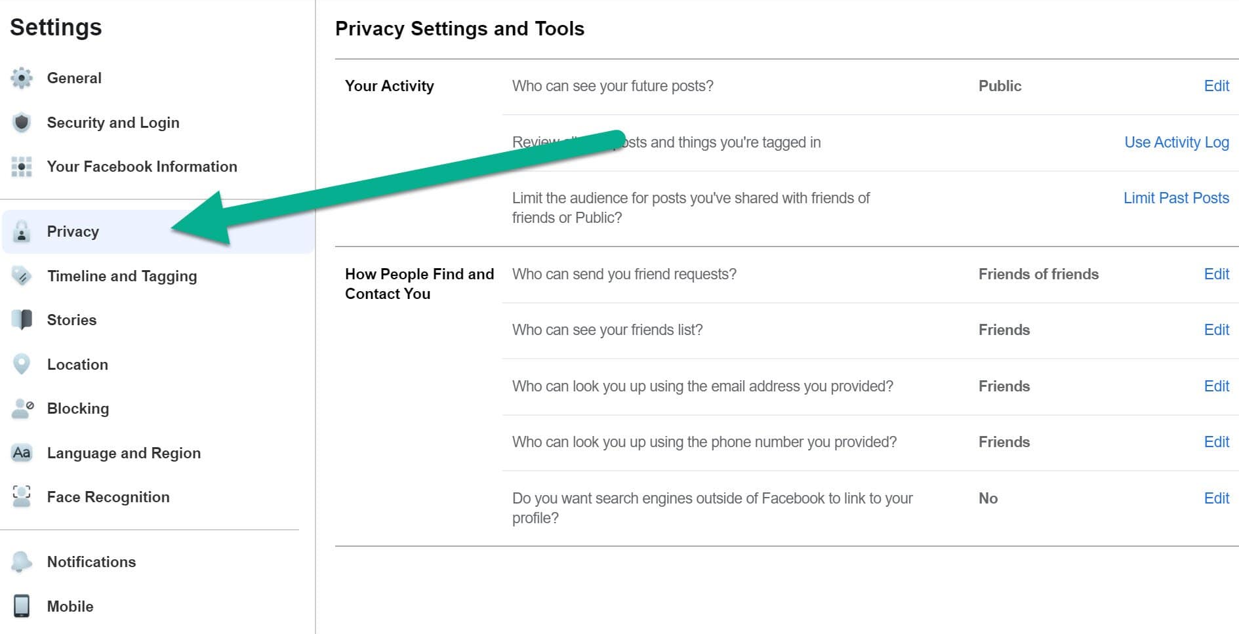Image resolution: width=1239 pixels, height=634 pixels.
Task: Click the Mobile phone icon
Action: coord(22,606)
